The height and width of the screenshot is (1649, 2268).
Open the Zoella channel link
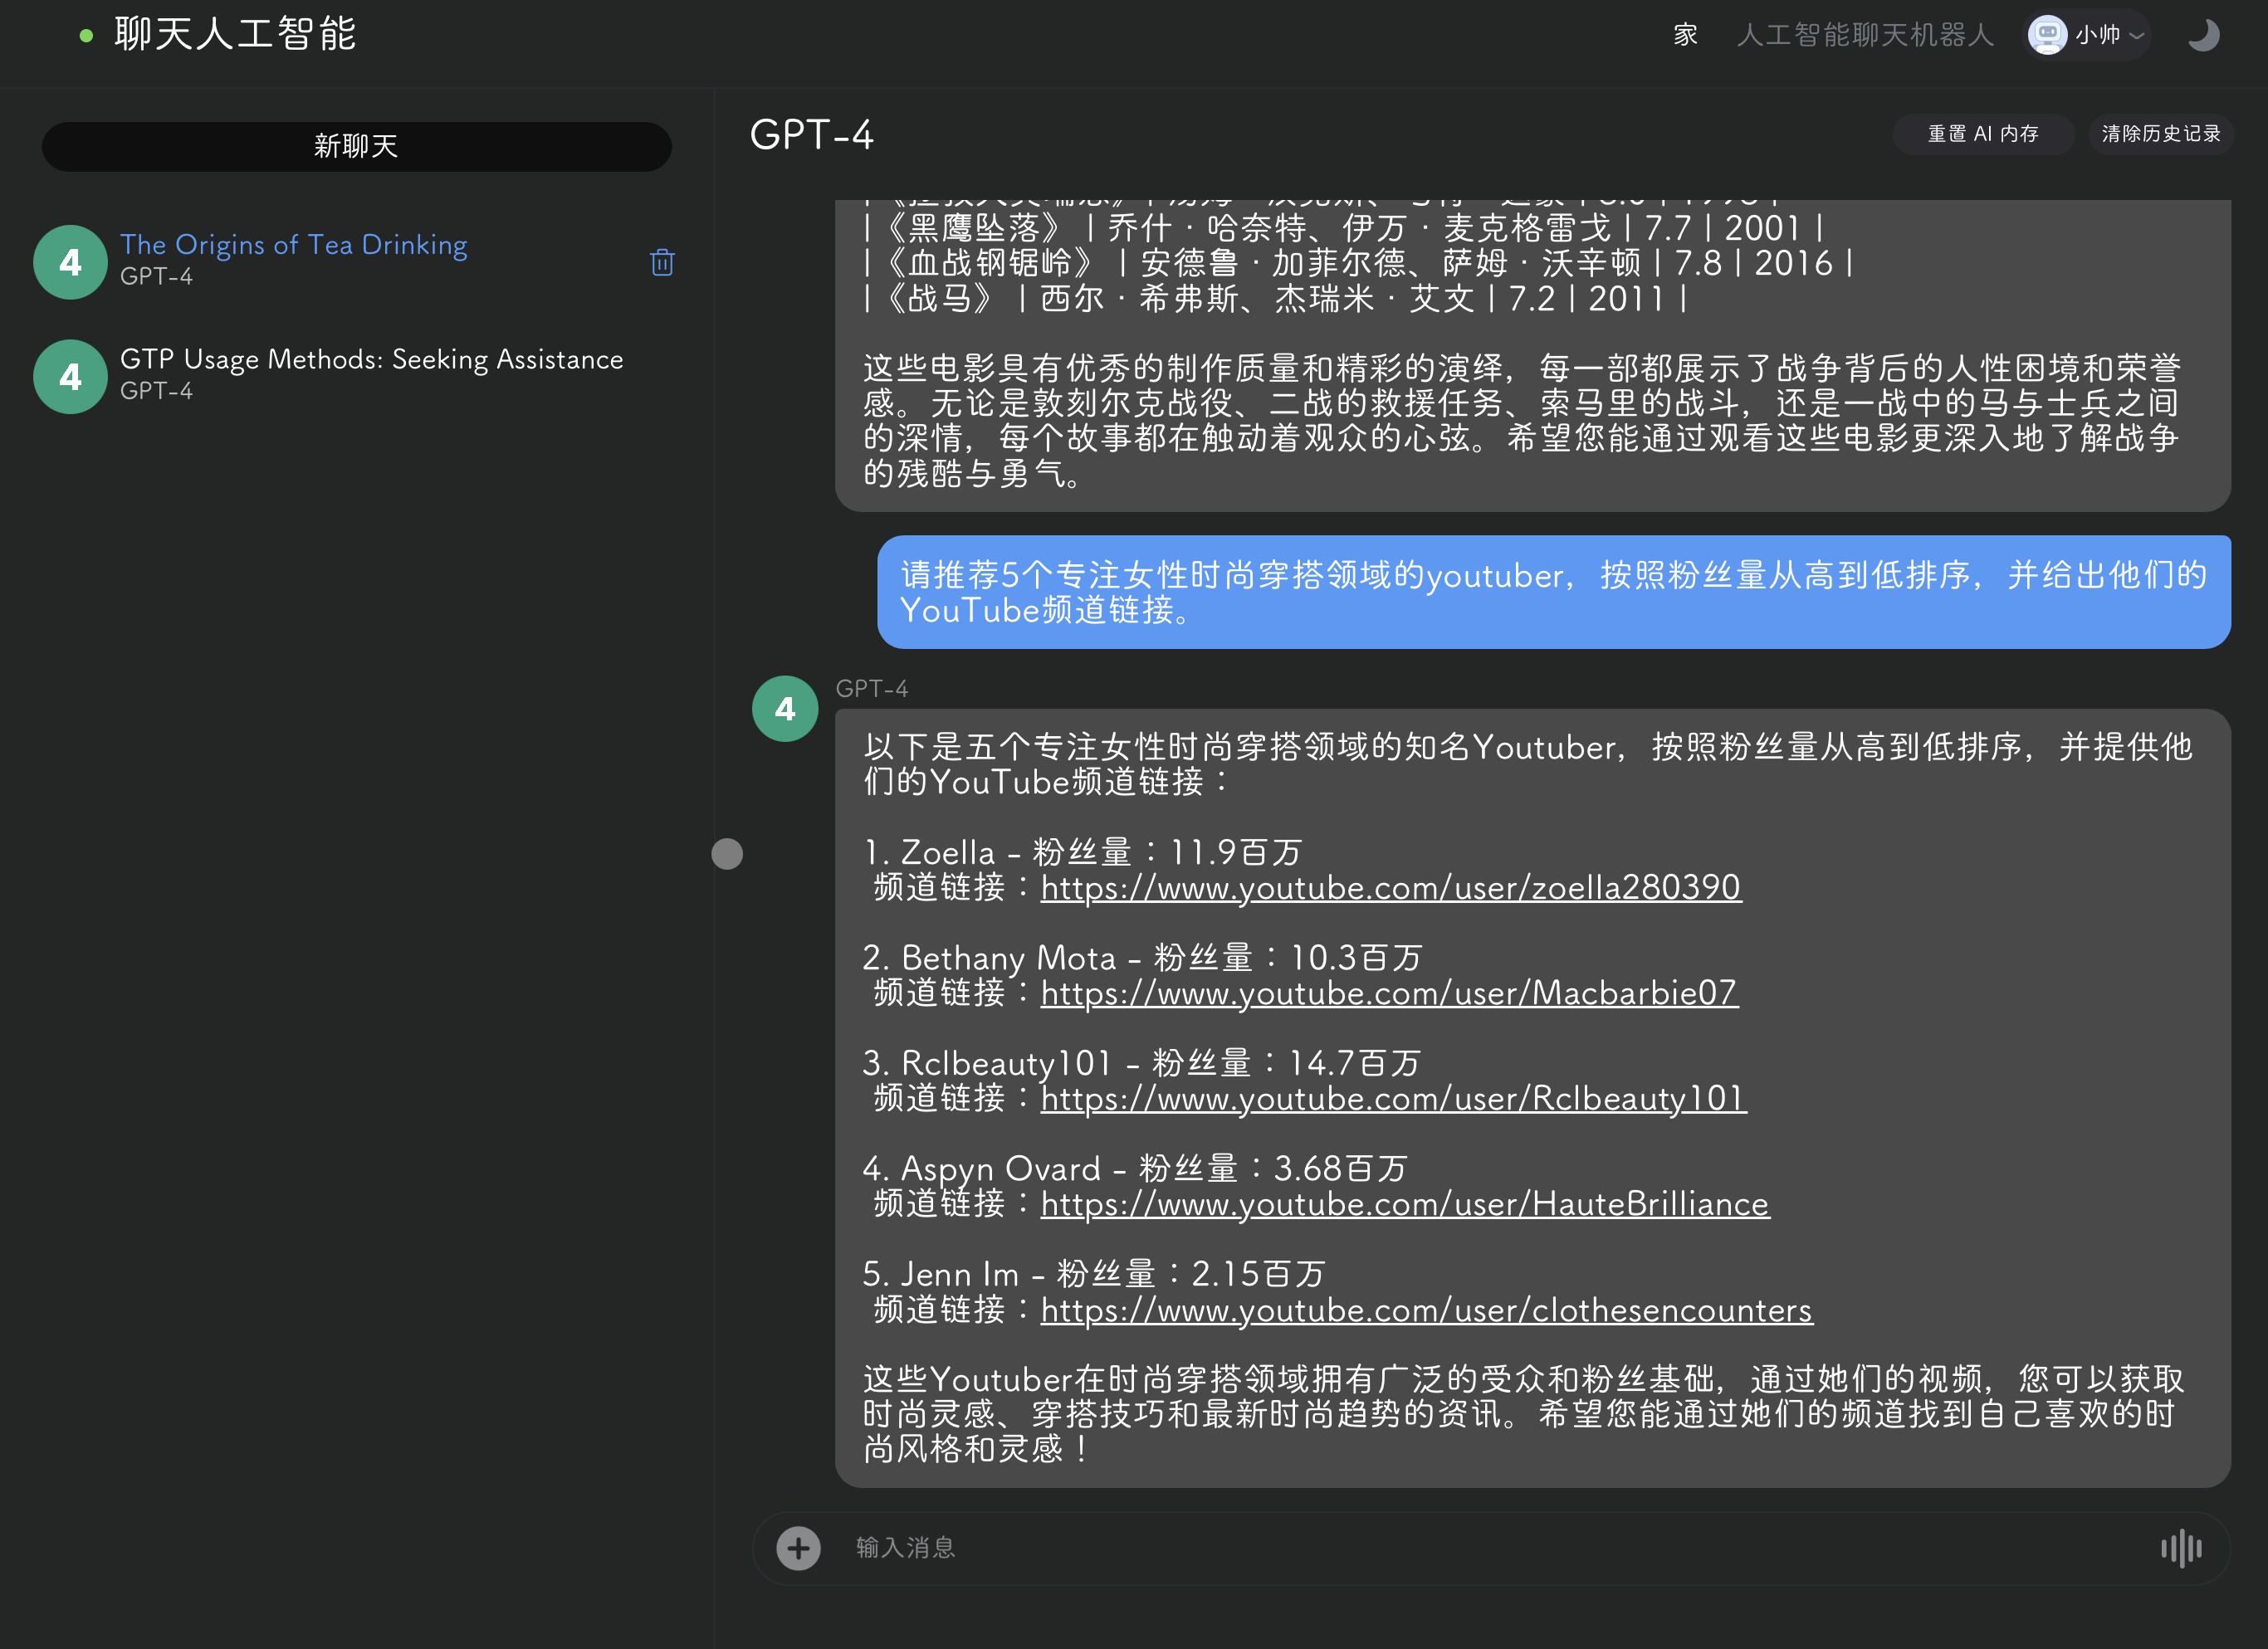1390,887
